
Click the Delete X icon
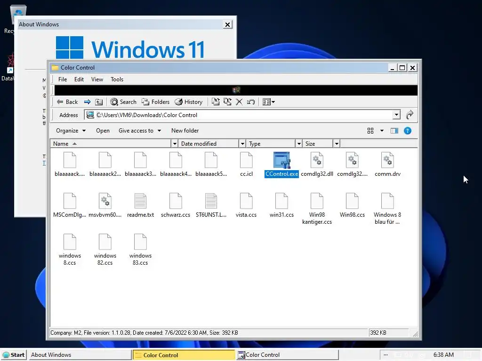[x=239, y=102]
